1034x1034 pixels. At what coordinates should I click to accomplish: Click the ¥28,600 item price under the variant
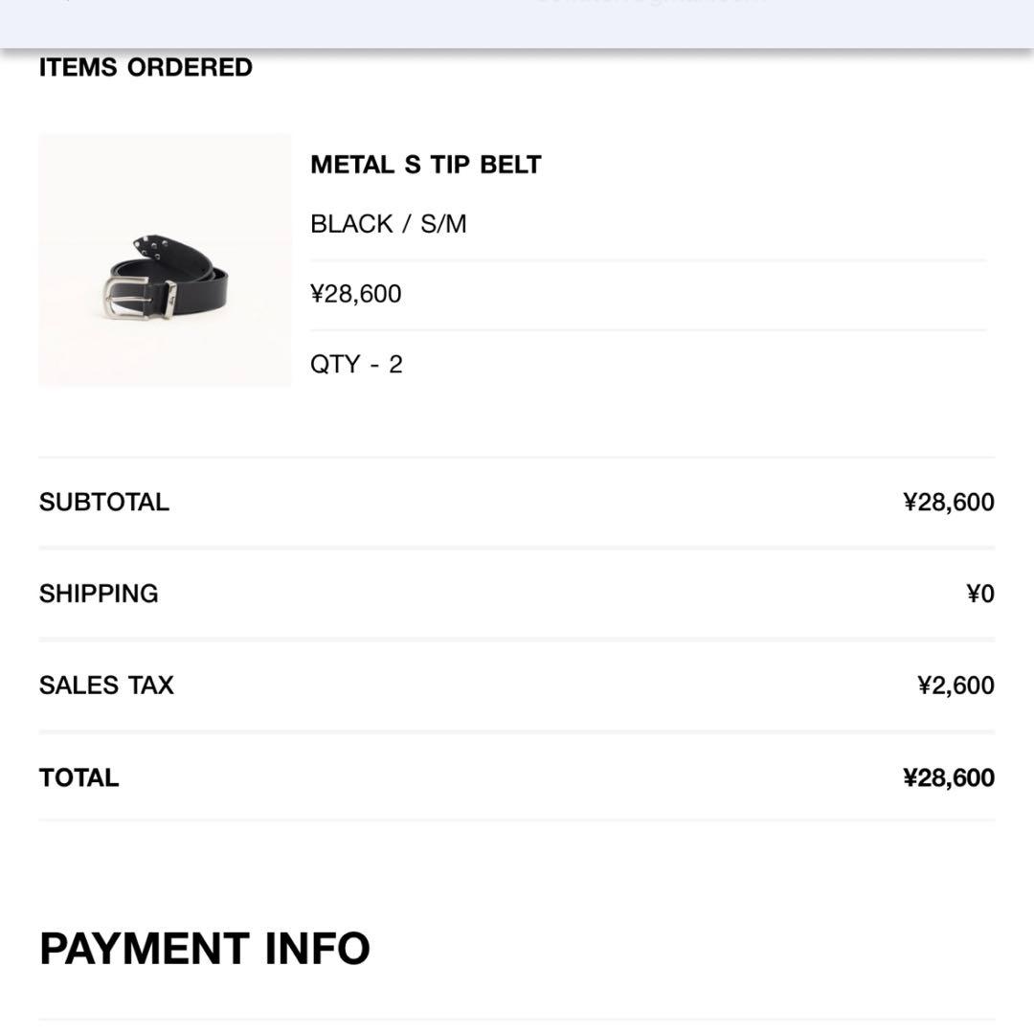click(x=355, y=294)
